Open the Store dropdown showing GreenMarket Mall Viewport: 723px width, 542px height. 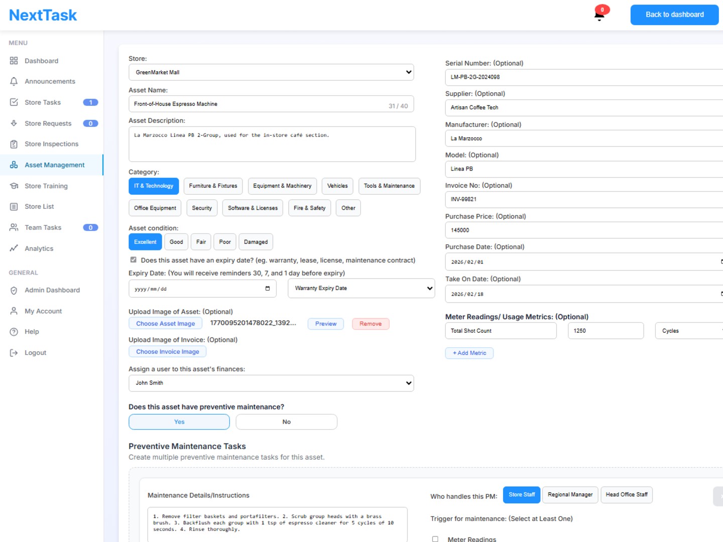(271, 72)
